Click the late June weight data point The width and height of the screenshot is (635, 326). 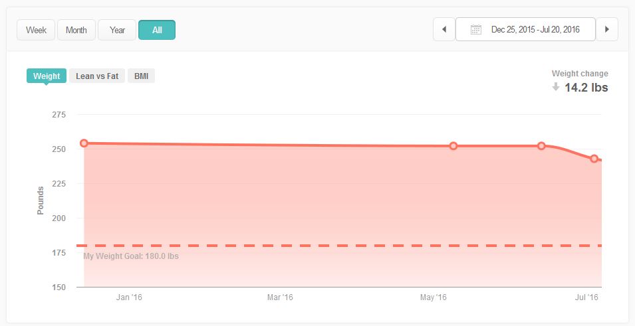[x=542, y=146]
